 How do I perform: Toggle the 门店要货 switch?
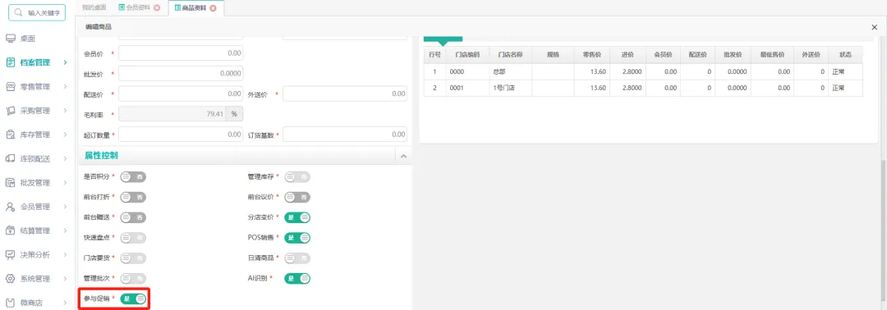tap(133, 258)
